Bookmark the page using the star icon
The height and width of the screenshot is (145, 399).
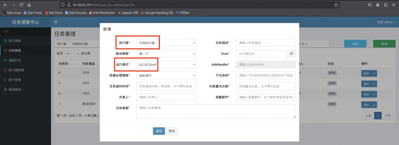point(336,5)
